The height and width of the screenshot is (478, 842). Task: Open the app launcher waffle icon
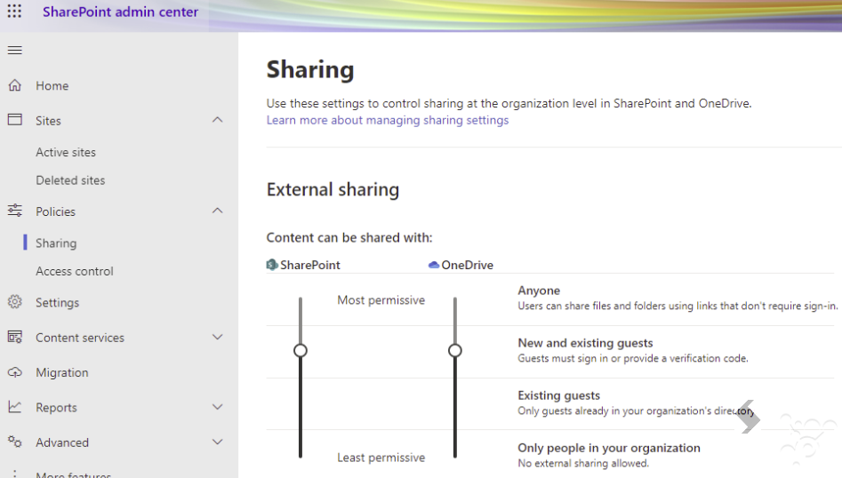tap(14, 12)
